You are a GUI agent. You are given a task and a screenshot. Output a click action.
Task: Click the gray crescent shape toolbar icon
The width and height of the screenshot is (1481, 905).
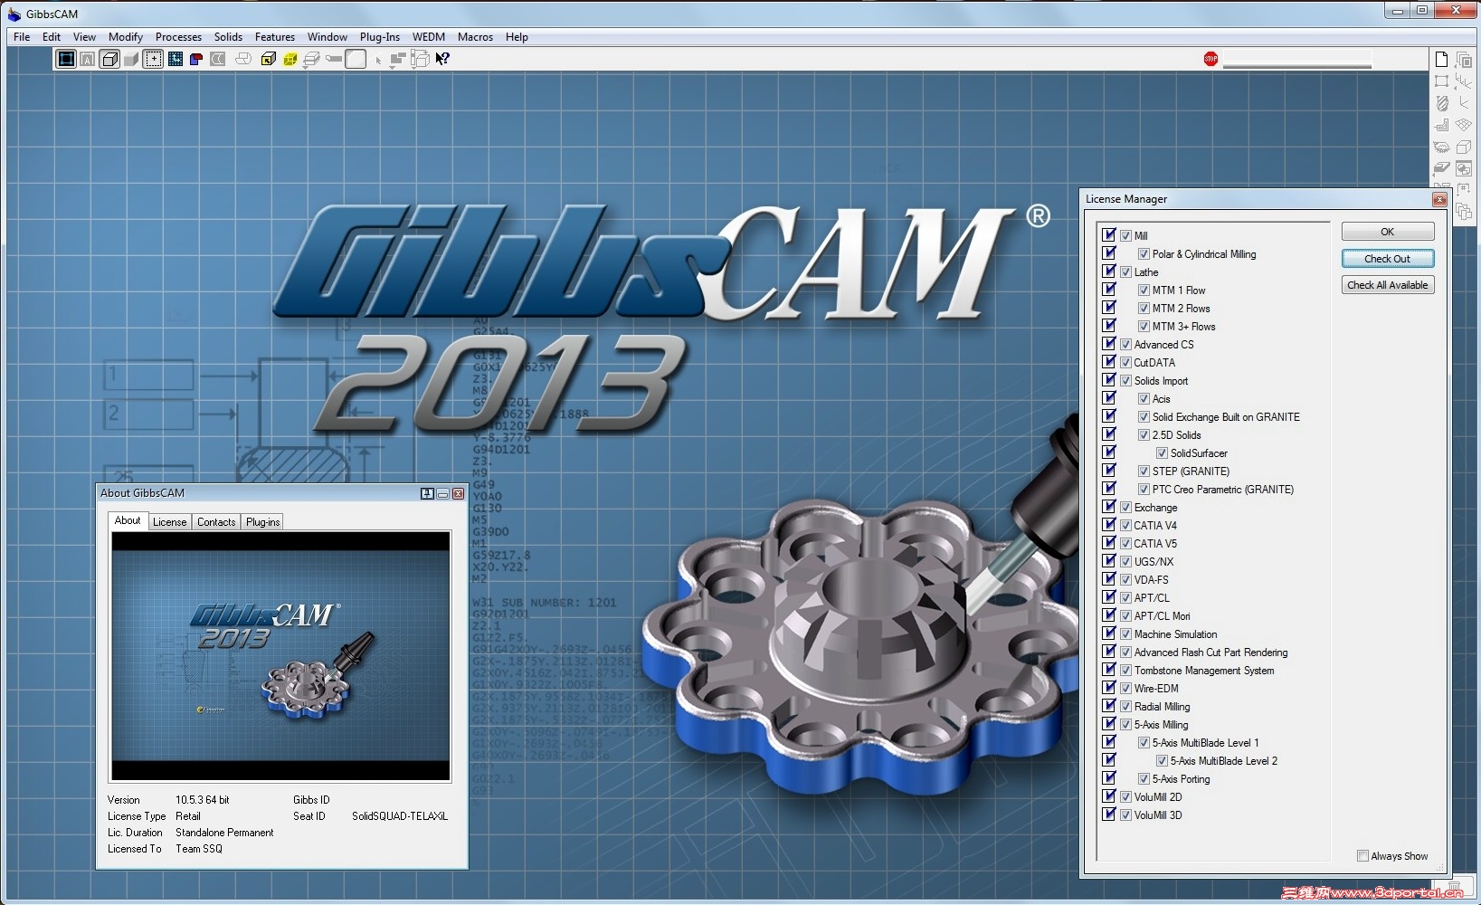coord(218,59)
